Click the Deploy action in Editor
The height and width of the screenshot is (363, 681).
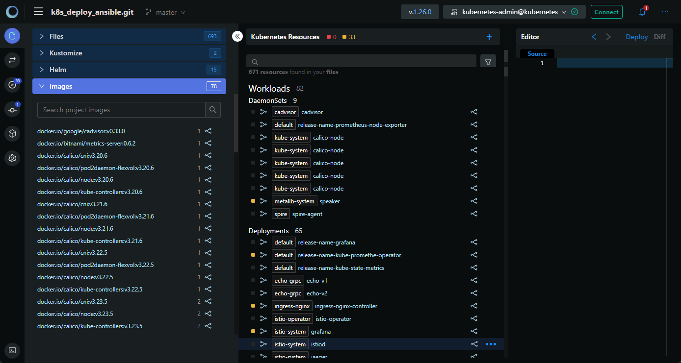click(636, 37)
